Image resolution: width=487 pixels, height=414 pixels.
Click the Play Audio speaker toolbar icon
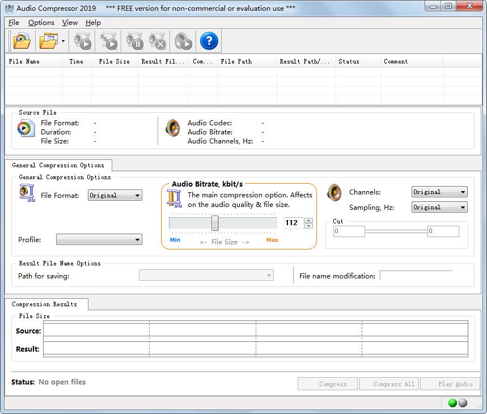[183, 41]
